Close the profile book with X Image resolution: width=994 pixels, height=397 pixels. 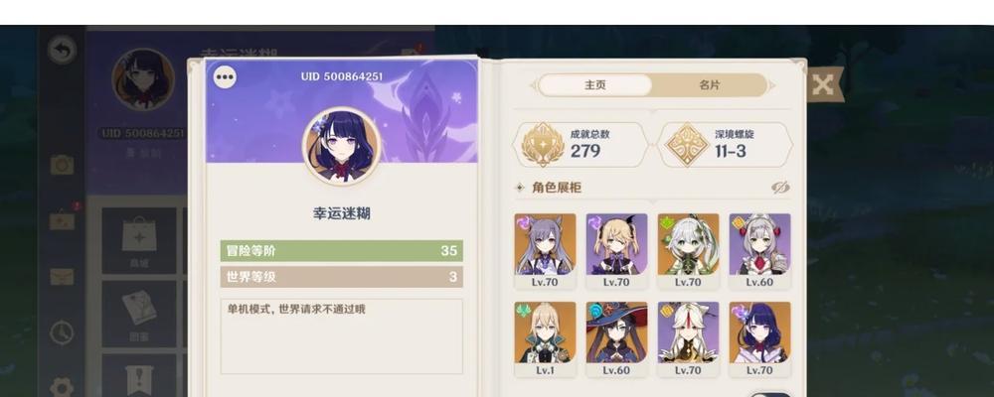[823, 84]
